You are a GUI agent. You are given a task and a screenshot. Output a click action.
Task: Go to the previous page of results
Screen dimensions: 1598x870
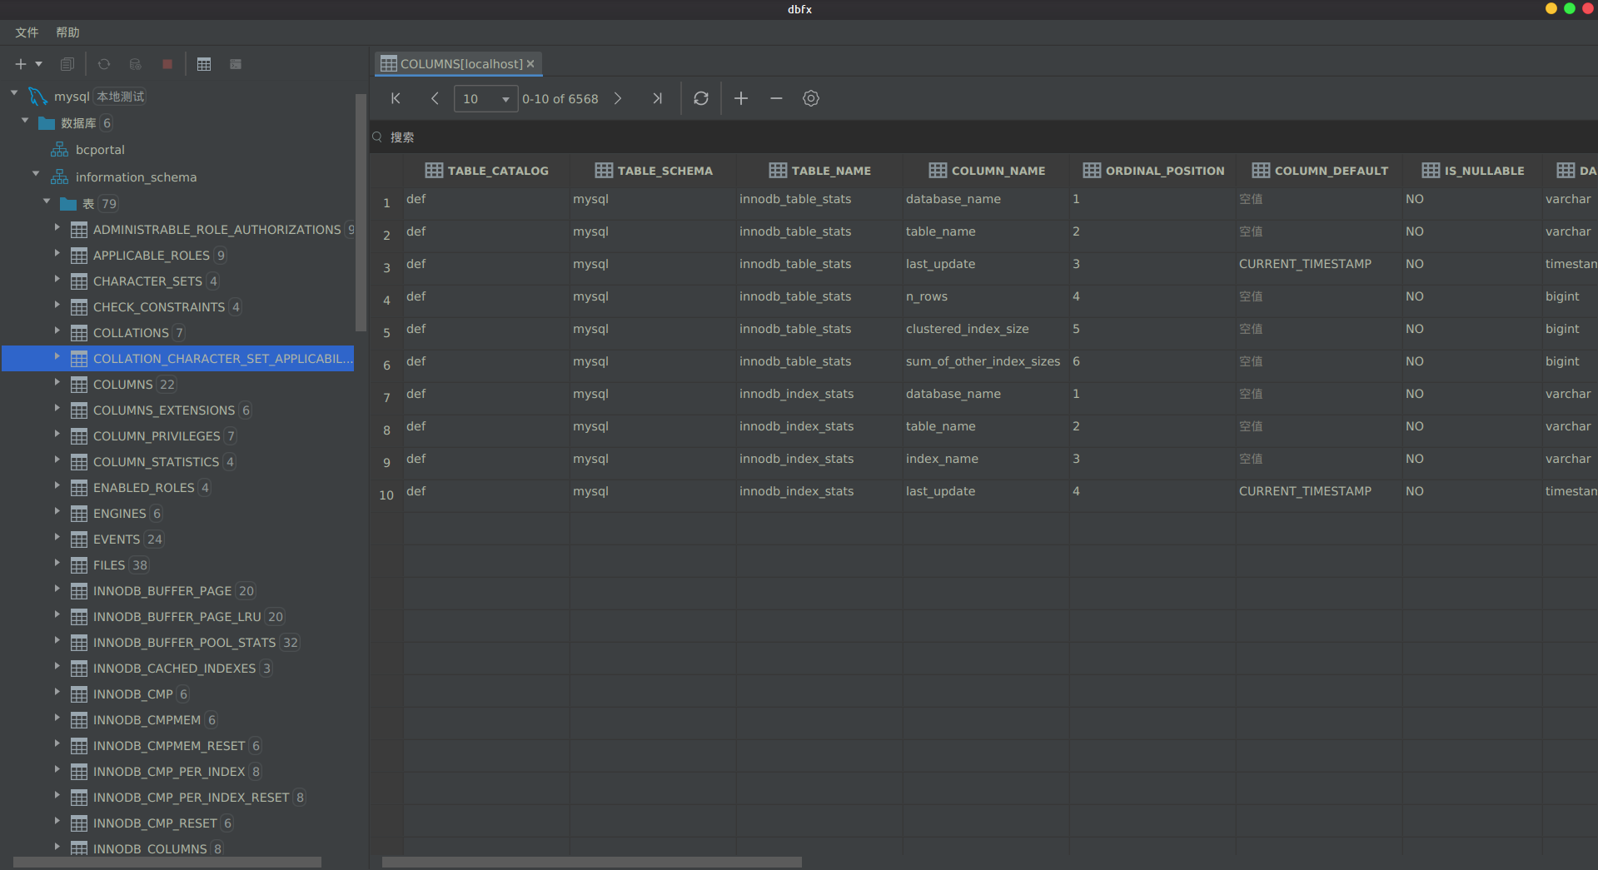(x=435, y=98)
